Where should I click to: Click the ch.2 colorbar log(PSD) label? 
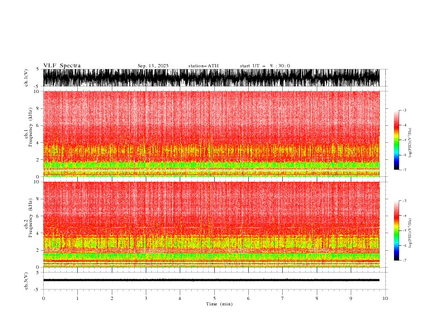[x=410, y=233]
